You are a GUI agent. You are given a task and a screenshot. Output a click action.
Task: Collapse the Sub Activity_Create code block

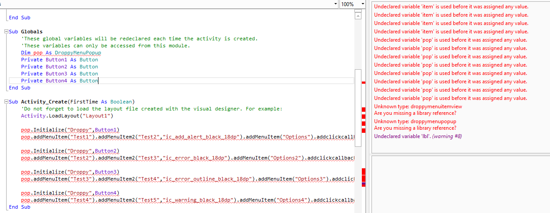pos(6,102)
